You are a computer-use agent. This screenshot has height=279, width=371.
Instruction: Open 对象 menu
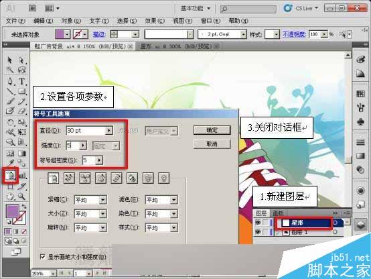(71, 21)
